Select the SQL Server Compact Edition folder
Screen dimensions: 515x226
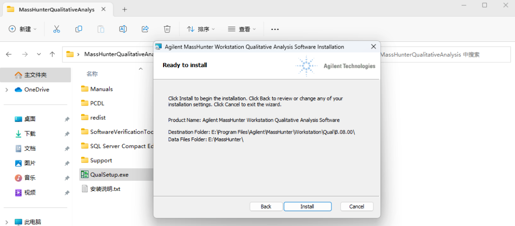116,146
